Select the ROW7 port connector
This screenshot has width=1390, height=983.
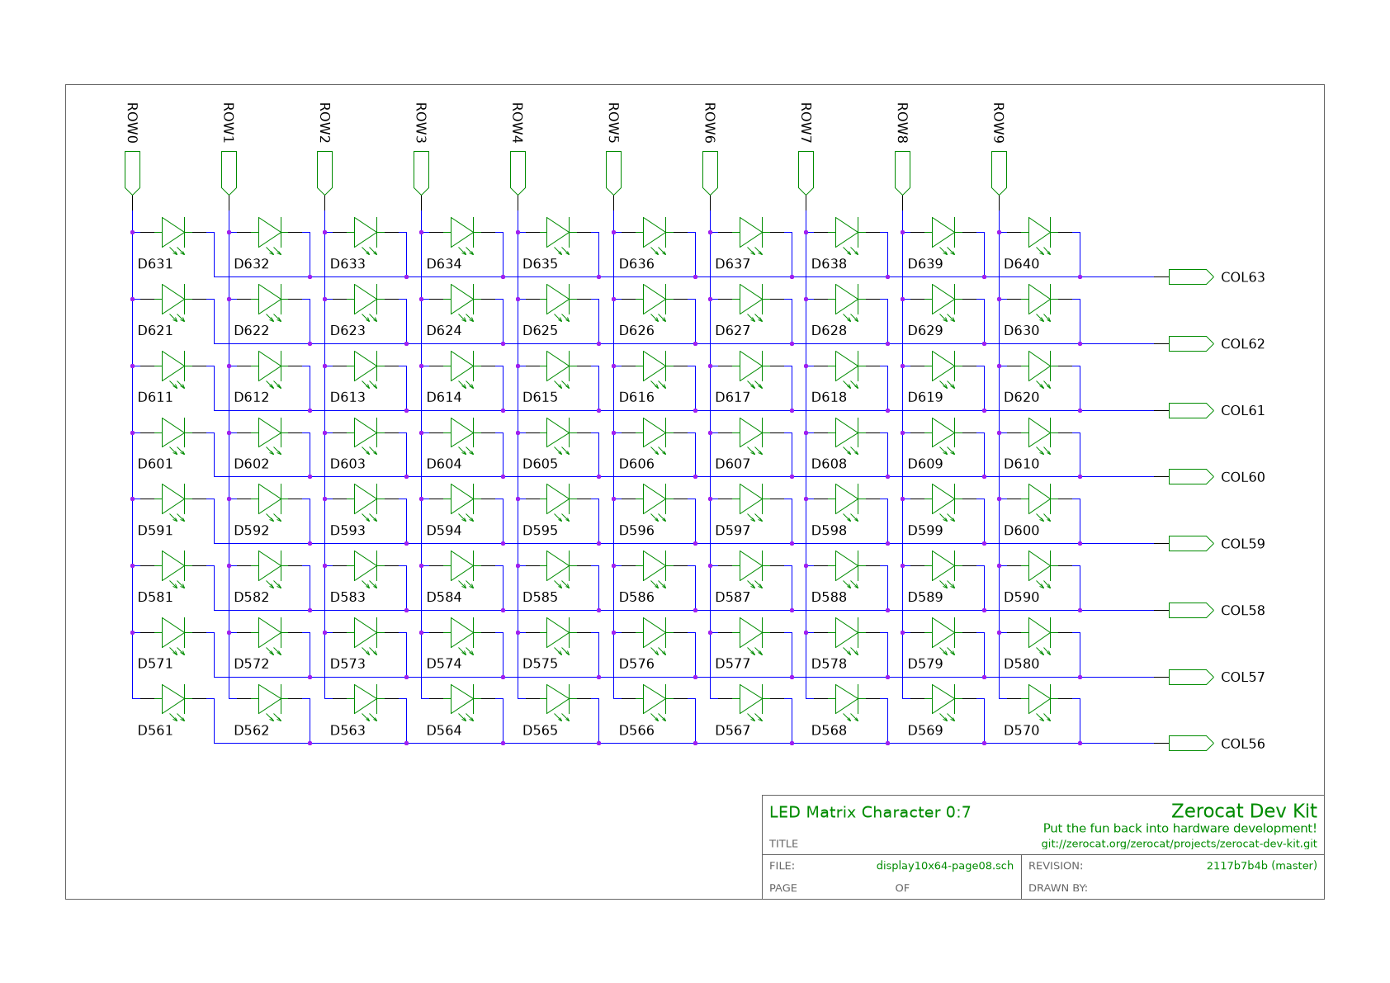[x=806, y=172]
